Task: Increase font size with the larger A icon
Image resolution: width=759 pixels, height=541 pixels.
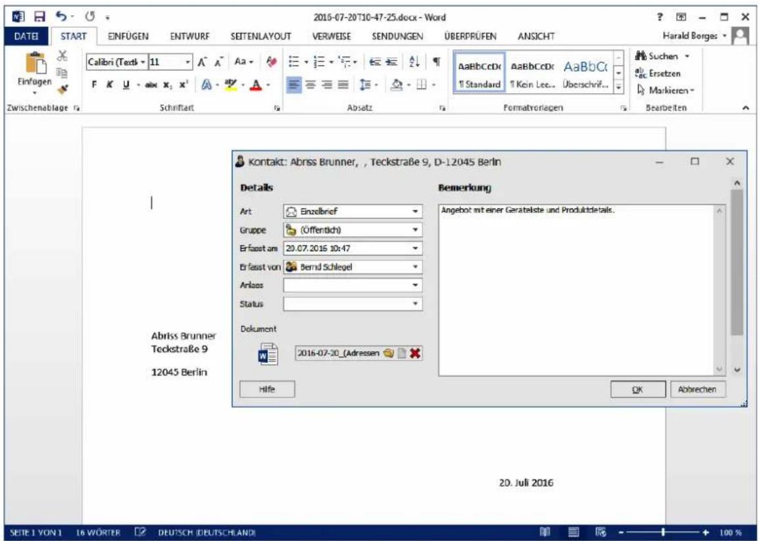Action: [x=202, y=62]
